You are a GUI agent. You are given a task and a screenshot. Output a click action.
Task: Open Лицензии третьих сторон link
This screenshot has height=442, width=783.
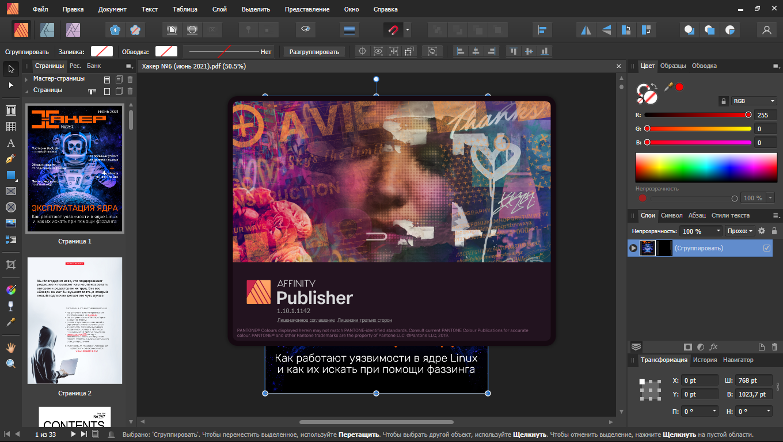click(x=364, y=319)
